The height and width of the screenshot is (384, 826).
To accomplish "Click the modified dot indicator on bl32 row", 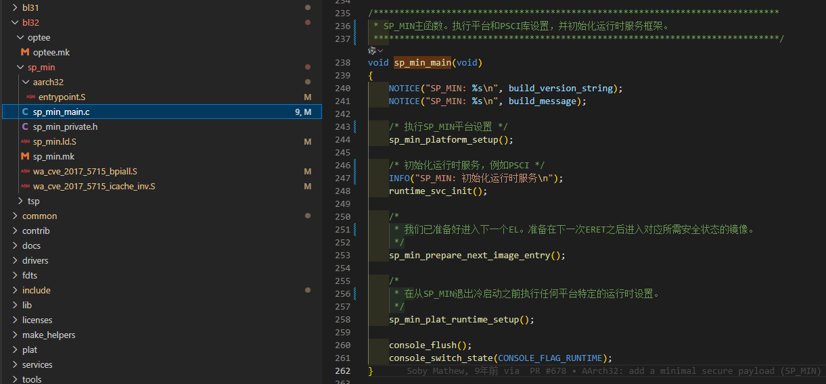I will tap(308, 22).
